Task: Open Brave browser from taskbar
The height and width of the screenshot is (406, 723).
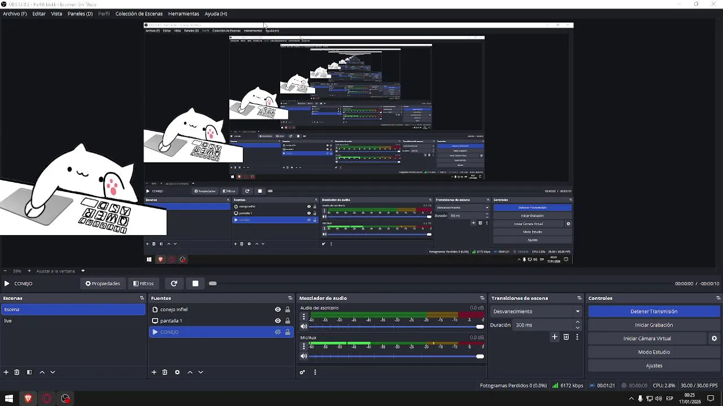Action: pyautogui.click(x=28, y=399)
